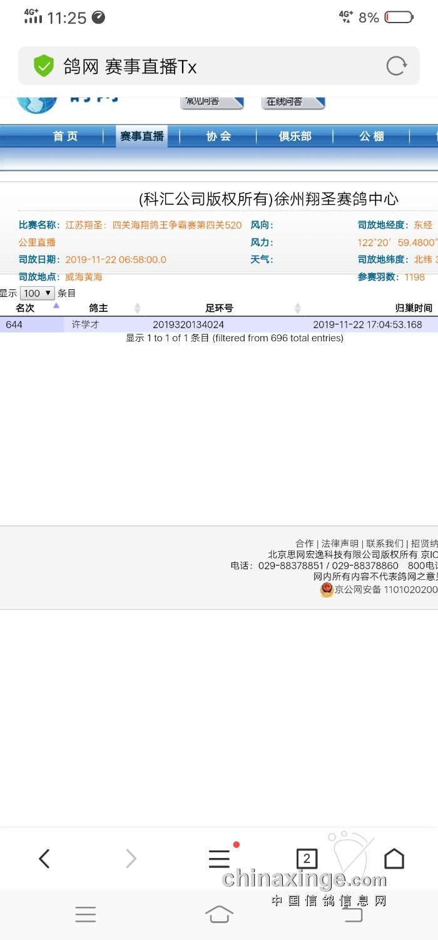Tap the system home navigation button
Image resolution: width=438 pixels, height=940 pixels.
[219, 914]
